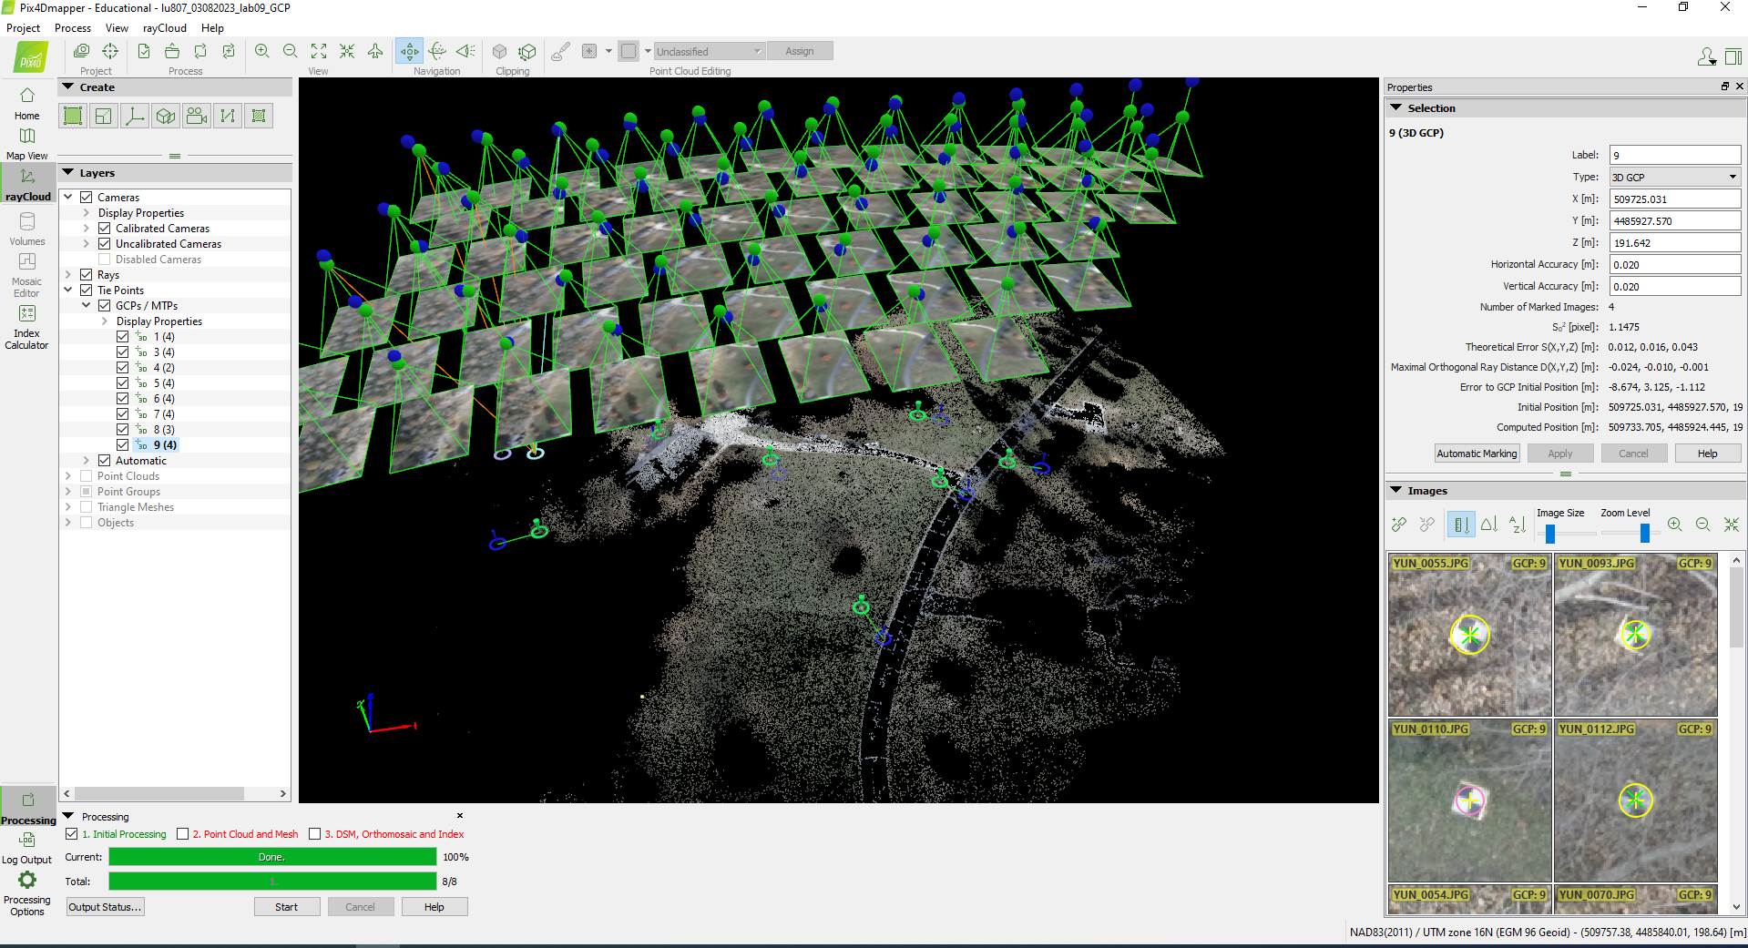
Task: Toggle Calibrated Cameras checkbox
Action: pos(105,229)
